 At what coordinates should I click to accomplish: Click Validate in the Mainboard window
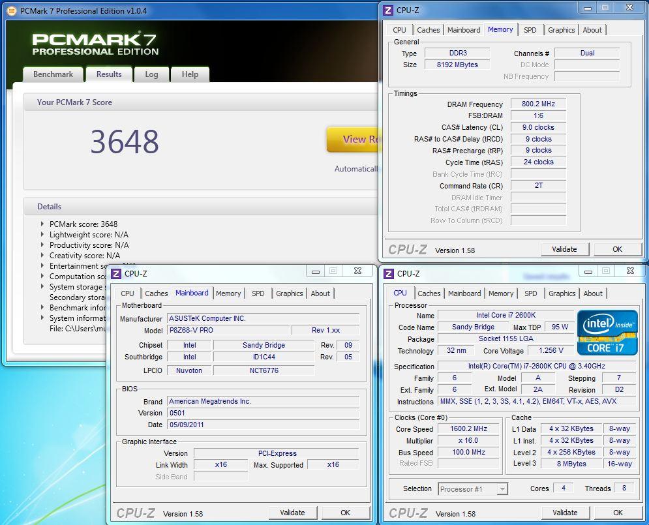(x=292, y=513)
